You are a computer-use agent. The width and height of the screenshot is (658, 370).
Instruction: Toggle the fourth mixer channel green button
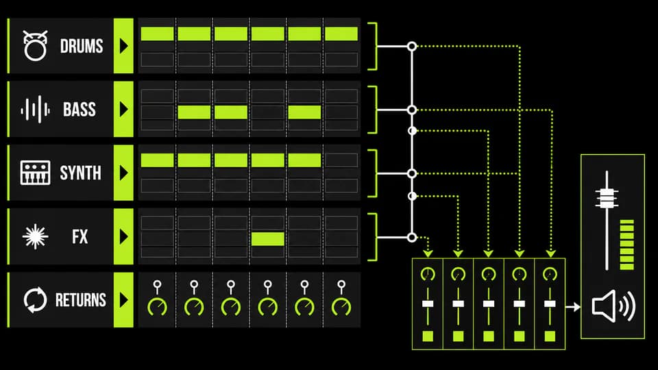coord(519,336)
